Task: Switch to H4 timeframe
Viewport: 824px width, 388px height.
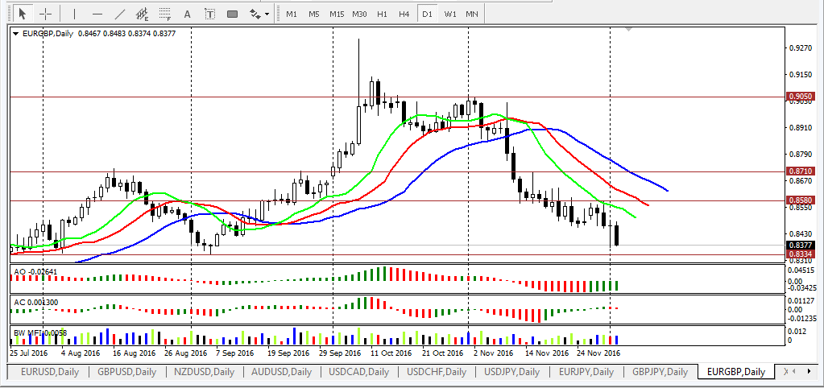Action: [x=404, y=14]
